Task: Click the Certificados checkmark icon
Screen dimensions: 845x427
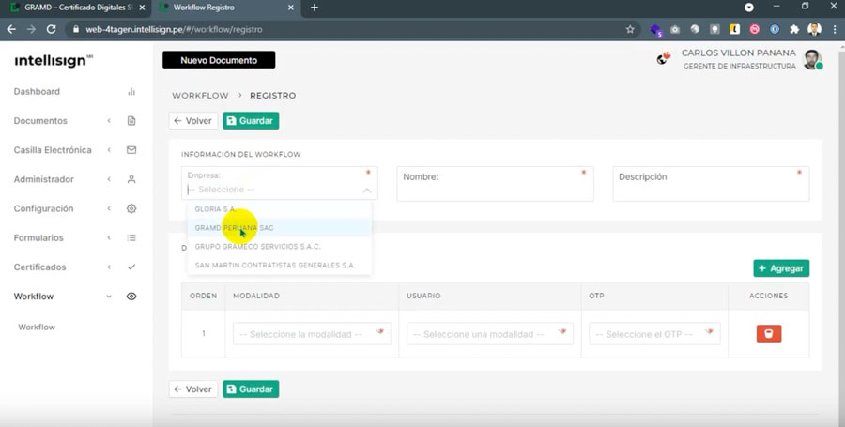Action: (131, 267)
